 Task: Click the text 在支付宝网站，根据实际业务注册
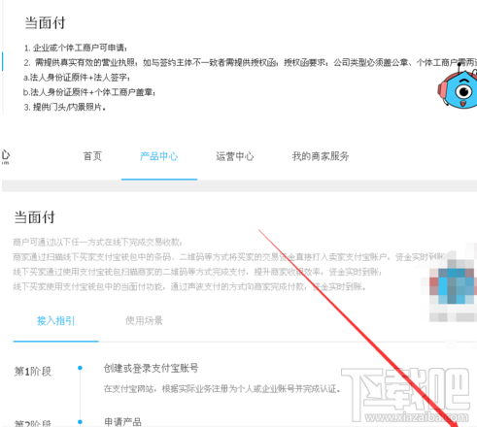(222, 388)
